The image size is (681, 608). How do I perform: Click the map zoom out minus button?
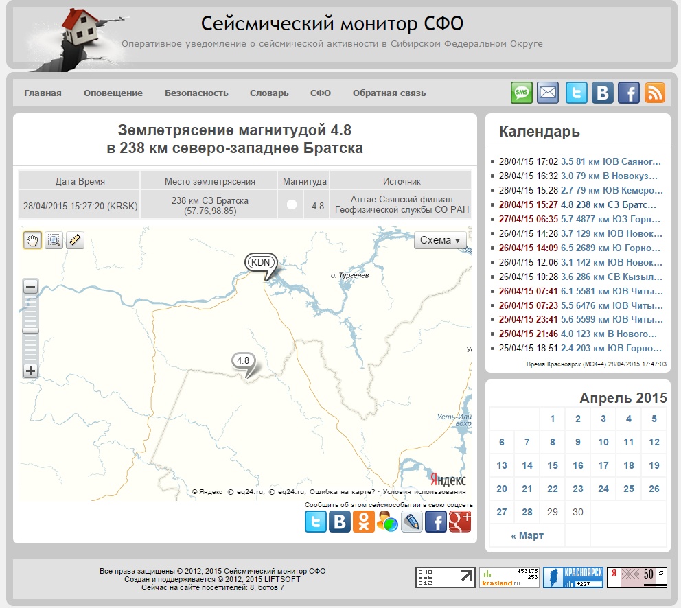[30, 288]
